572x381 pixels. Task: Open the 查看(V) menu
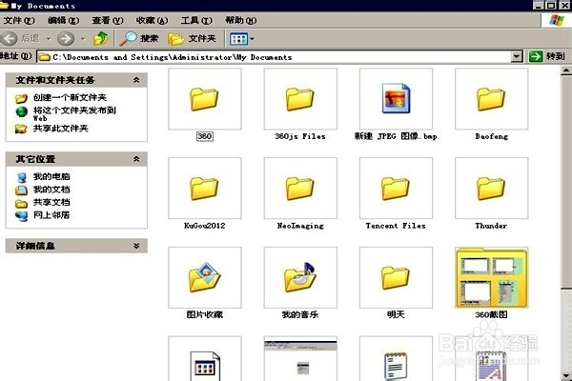(108, 20)
